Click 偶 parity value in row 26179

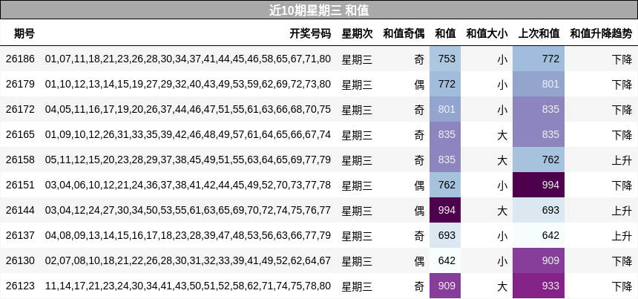419,85
